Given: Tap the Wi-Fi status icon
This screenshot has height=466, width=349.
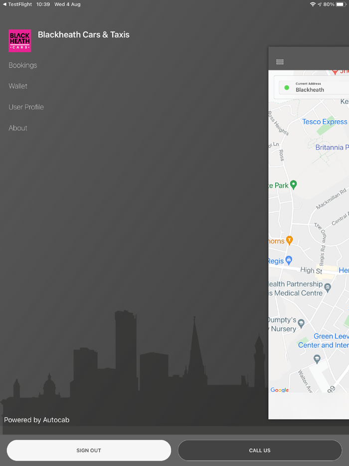Looking at the screenshot, I should (313, 4).
